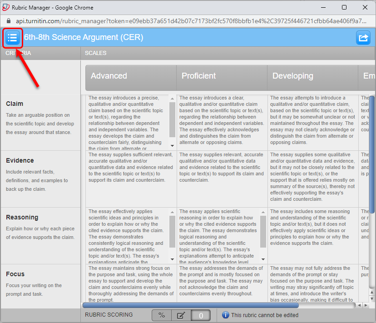The width and height of the screenshot is (376, 323).
Task: Click the Advanced scale column header
Action: click(130, 78)
